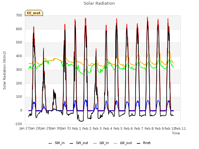
Task: Click the EE_met annotation label
Action: coord(34,13)
